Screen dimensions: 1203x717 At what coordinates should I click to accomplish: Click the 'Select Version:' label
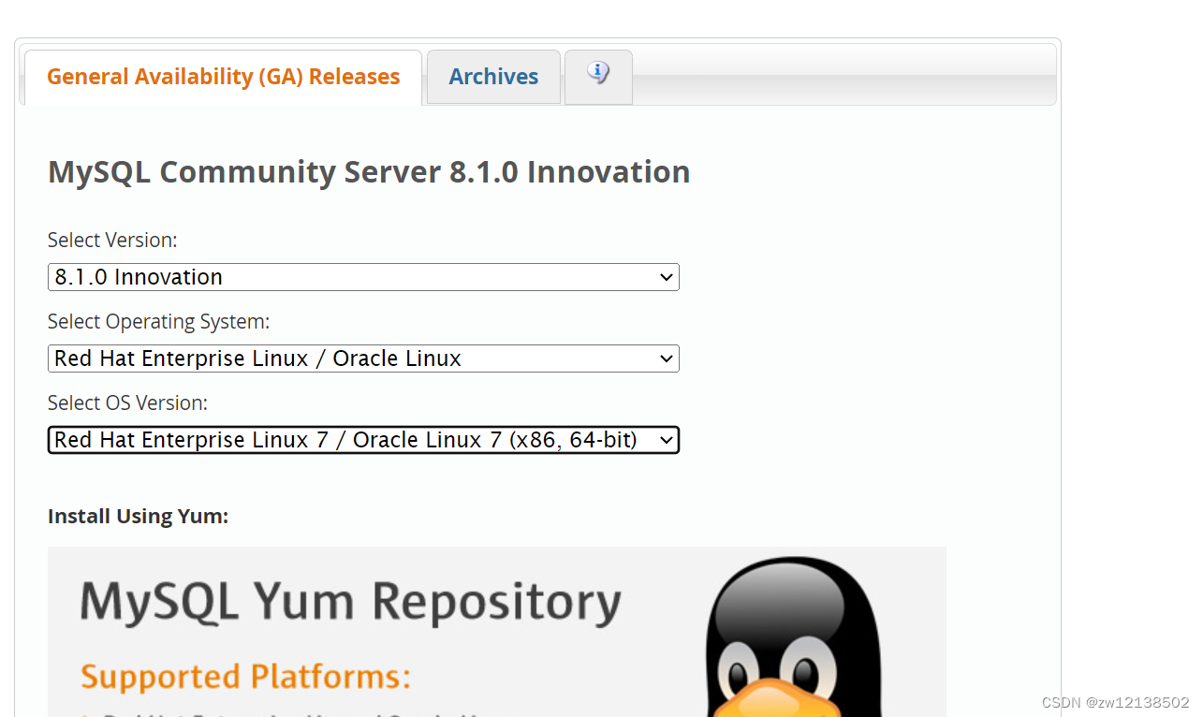click(x=112, y=241)
